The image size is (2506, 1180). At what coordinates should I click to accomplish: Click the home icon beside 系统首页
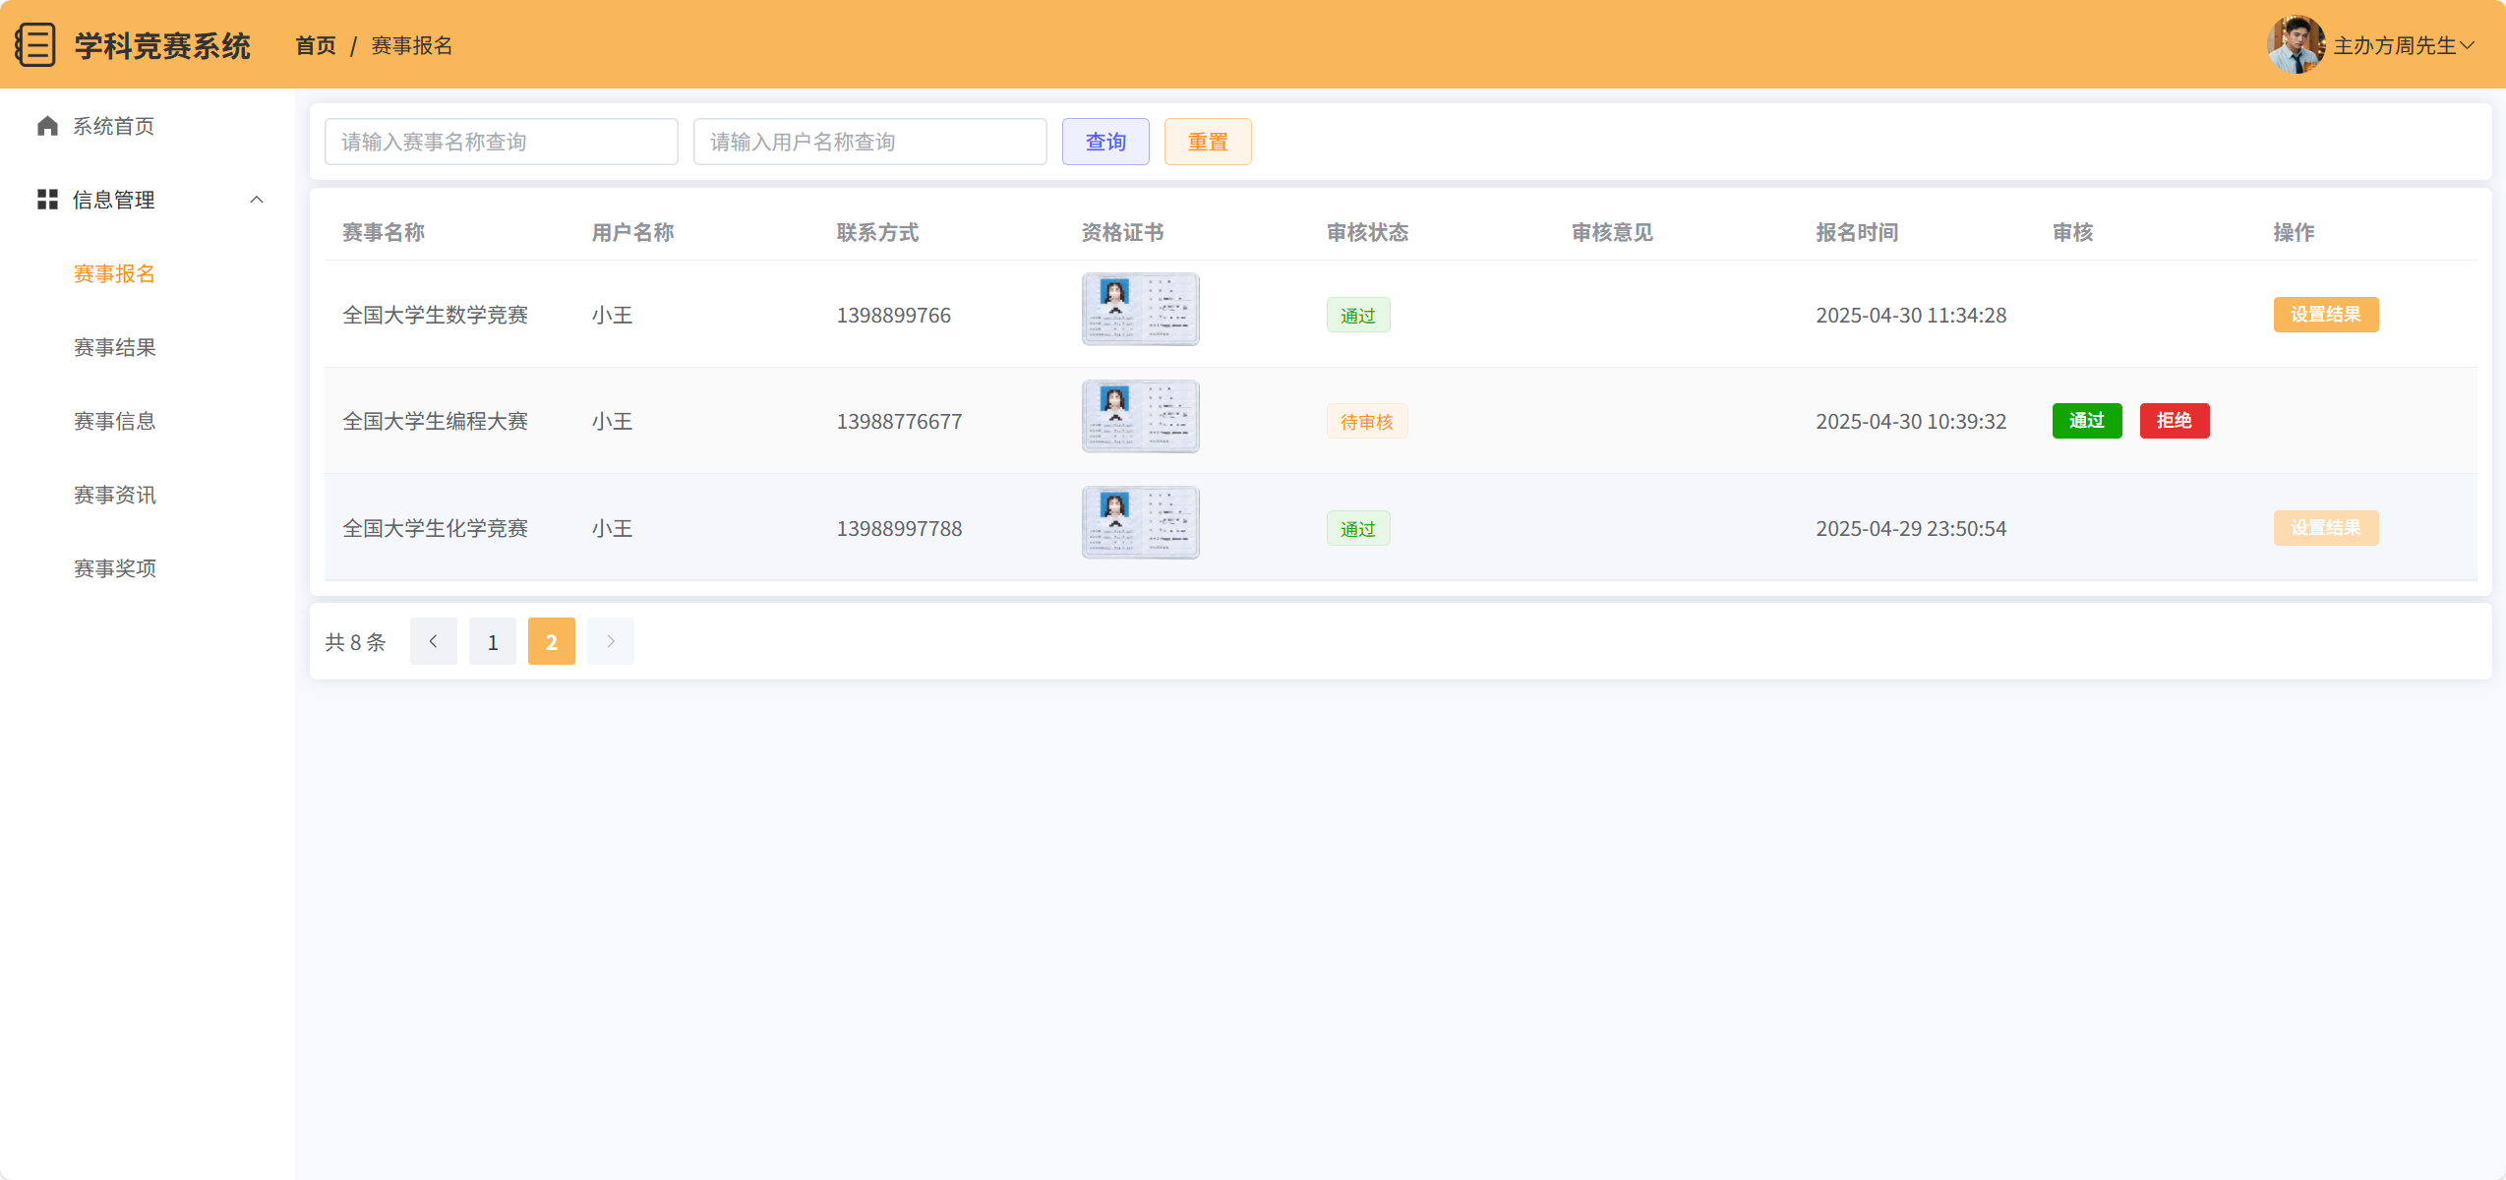click(x=47, y=126)
